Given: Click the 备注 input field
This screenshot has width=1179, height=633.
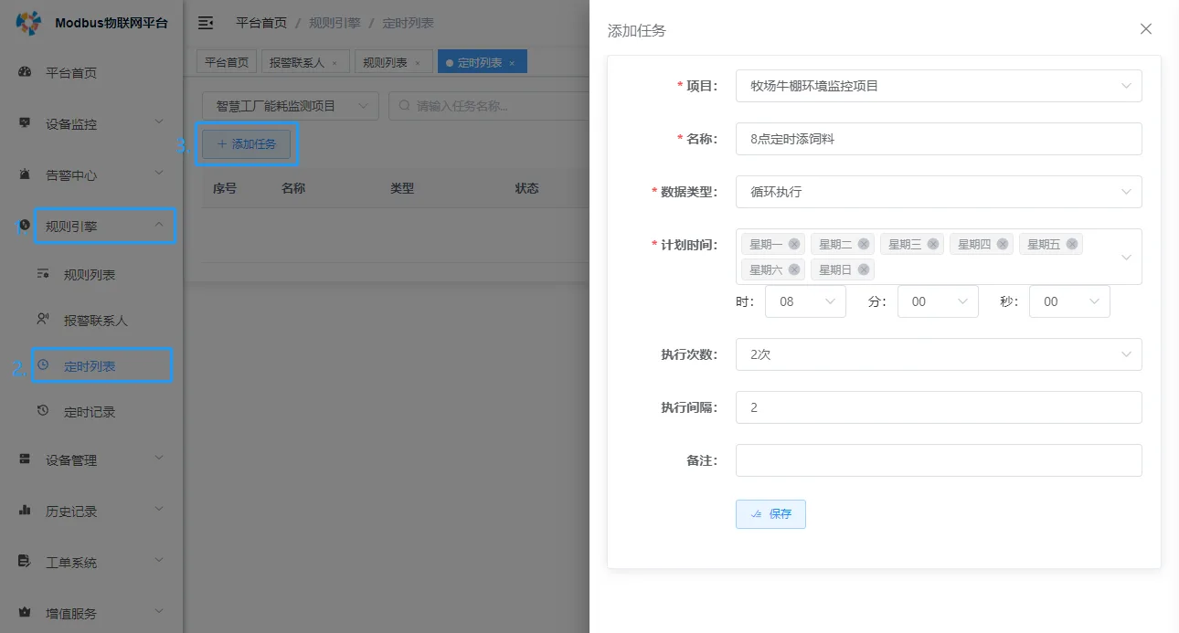Looking at the screenshot, I should point(939,460).
